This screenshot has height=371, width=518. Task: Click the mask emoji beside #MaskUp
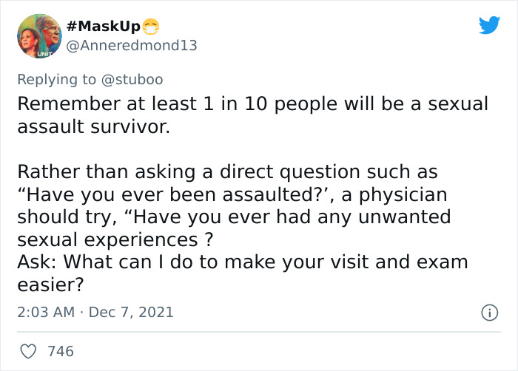coord(152,27)
